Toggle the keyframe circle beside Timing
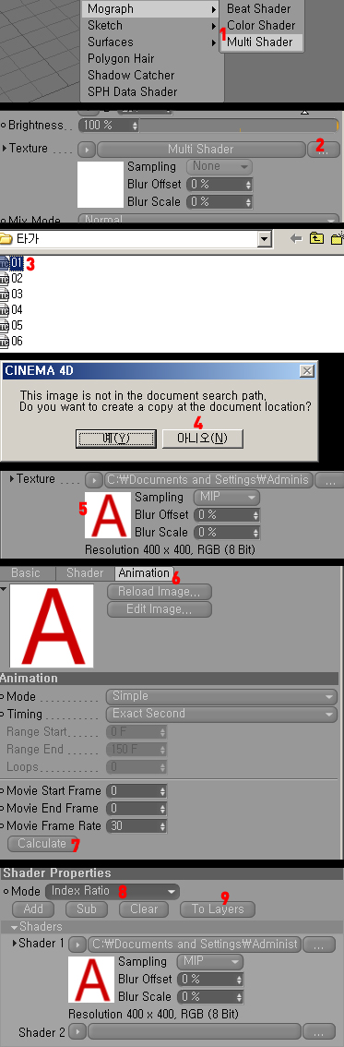The image size is (344, 1047). pyautogui.click(x=3, y=714)
